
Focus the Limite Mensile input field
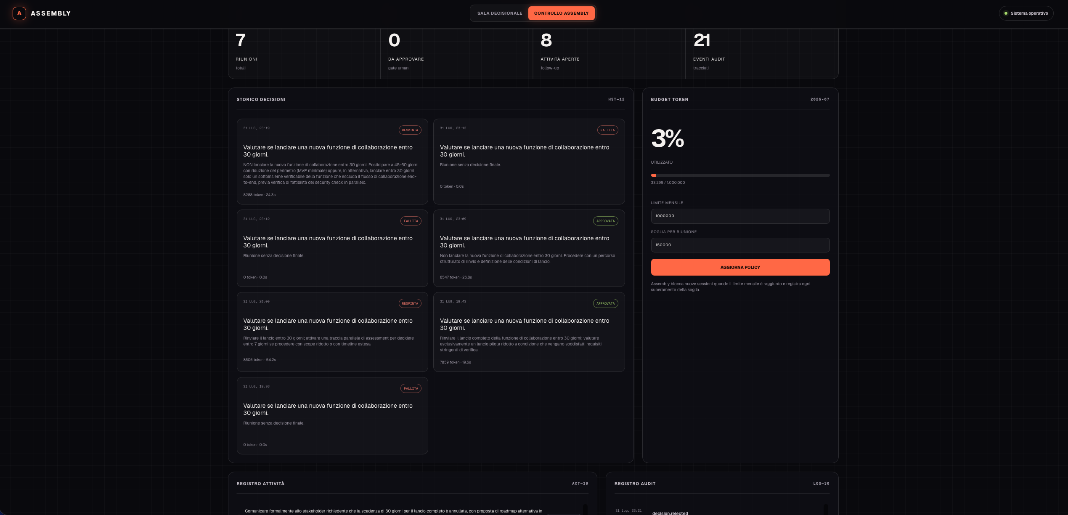point(740,216)
